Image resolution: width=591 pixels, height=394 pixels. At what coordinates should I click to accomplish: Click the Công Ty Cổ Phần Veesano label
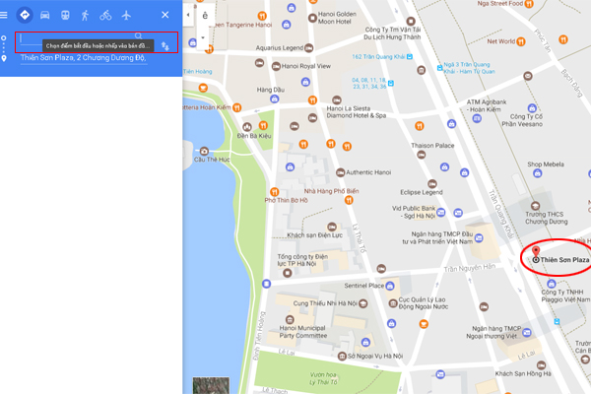[x=522, y=120]
